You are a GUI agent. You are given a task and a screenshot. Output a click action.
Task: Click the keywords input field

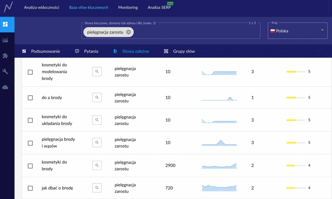tap(195, 32)
